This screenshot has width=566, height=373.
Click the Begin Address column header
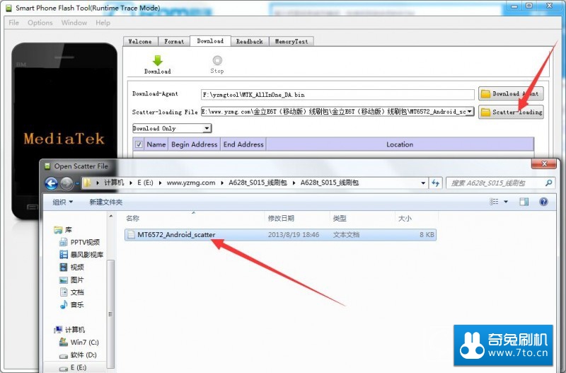[x=194, y=144]
